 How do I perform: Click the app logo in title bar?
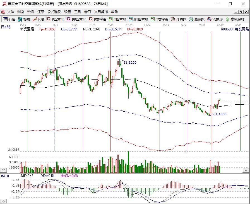[x=4, y=4]
